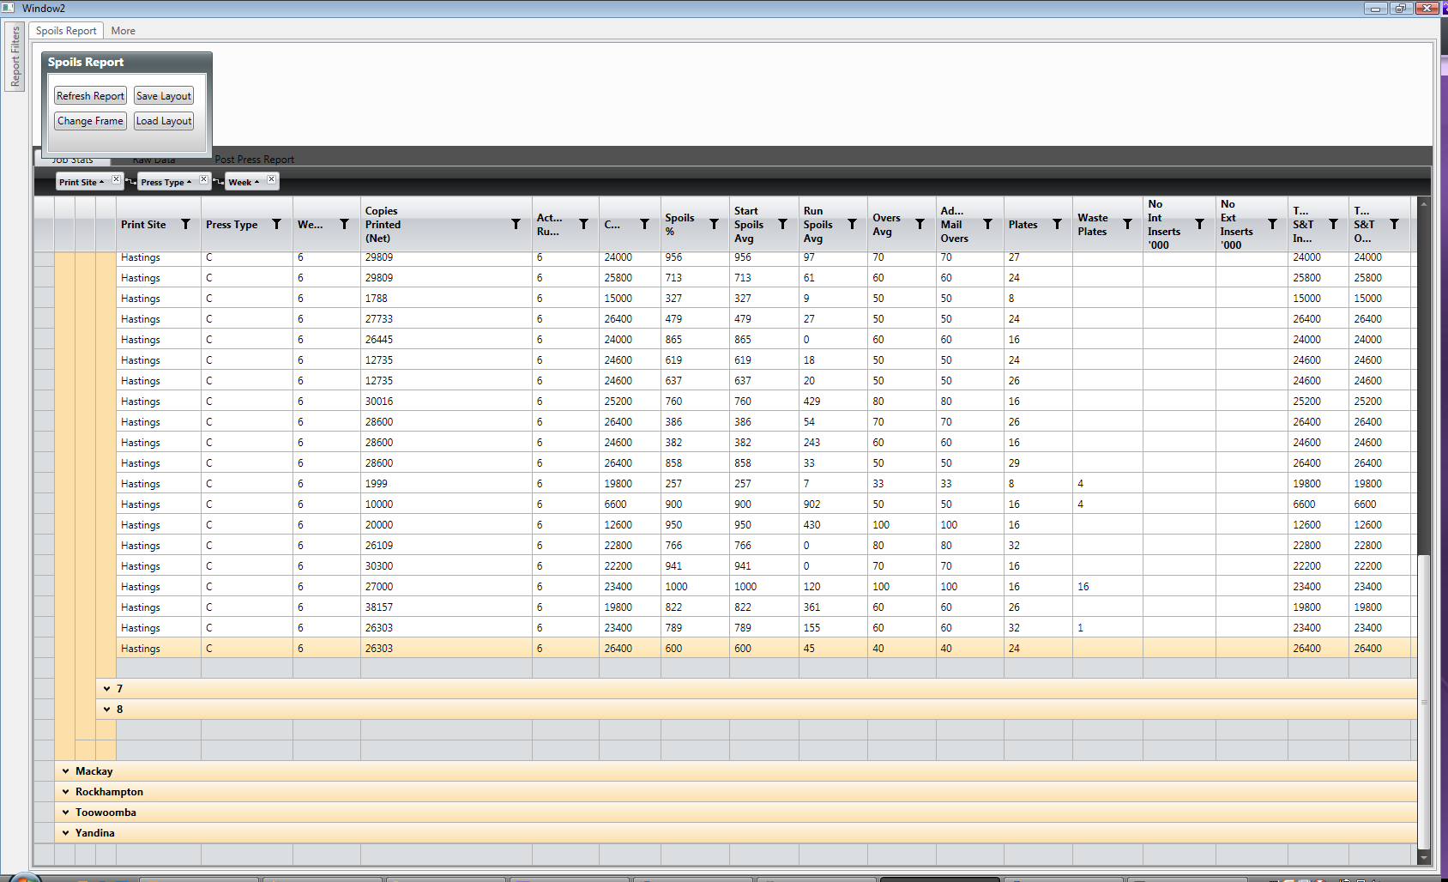The image size is (1448, 882).
Task: Select the Copies Printed cell 26109
Action: 446,546
